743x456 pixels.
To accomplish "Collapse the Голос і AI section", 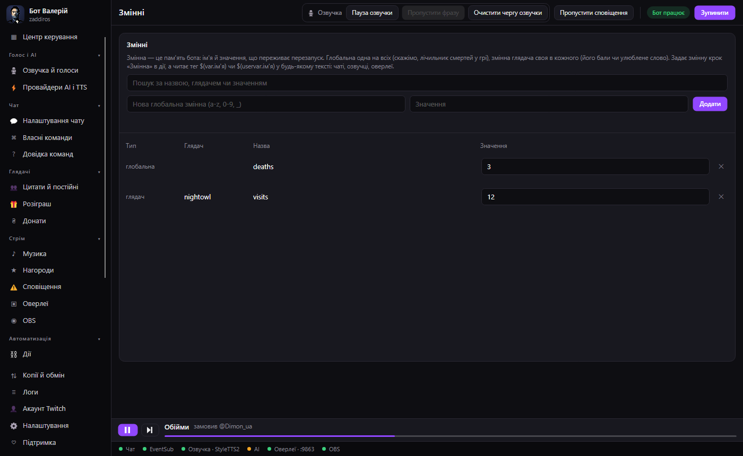I will click(x=99, y=55).
